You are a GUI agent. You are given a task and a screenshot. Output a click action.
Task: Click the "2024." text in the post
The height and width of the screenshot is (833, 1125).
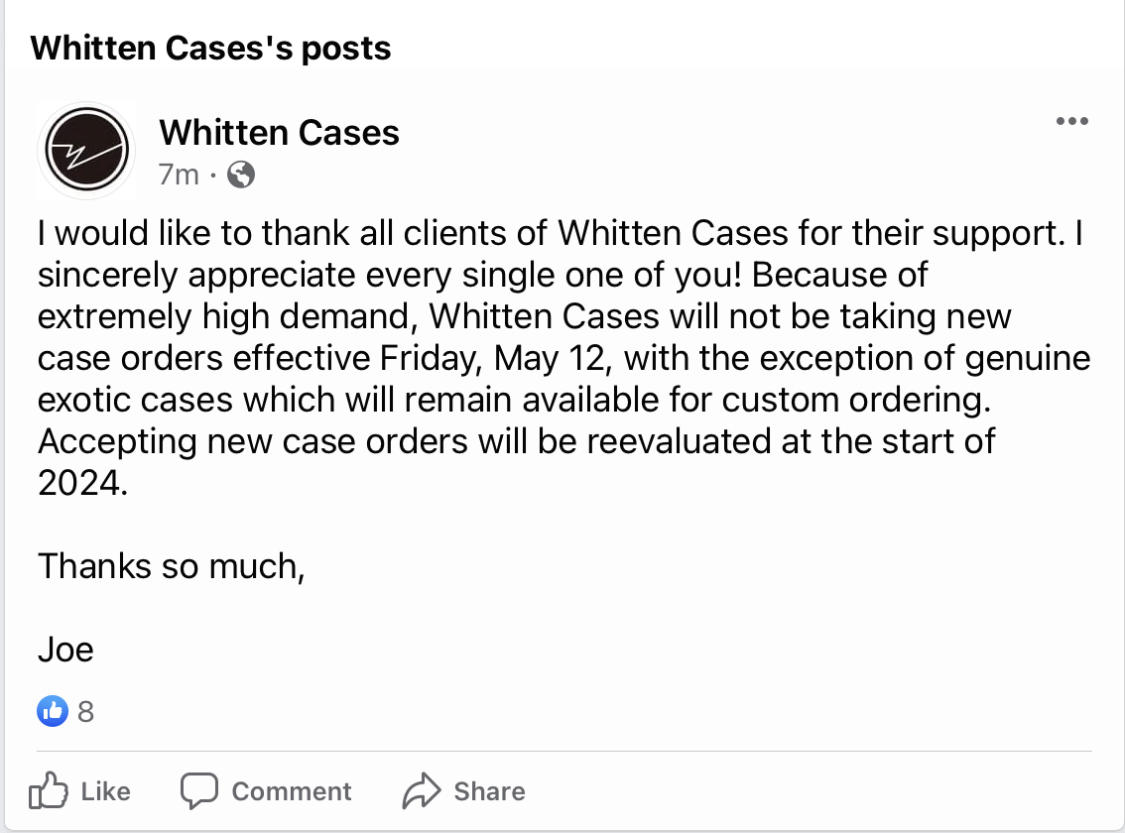83,483
